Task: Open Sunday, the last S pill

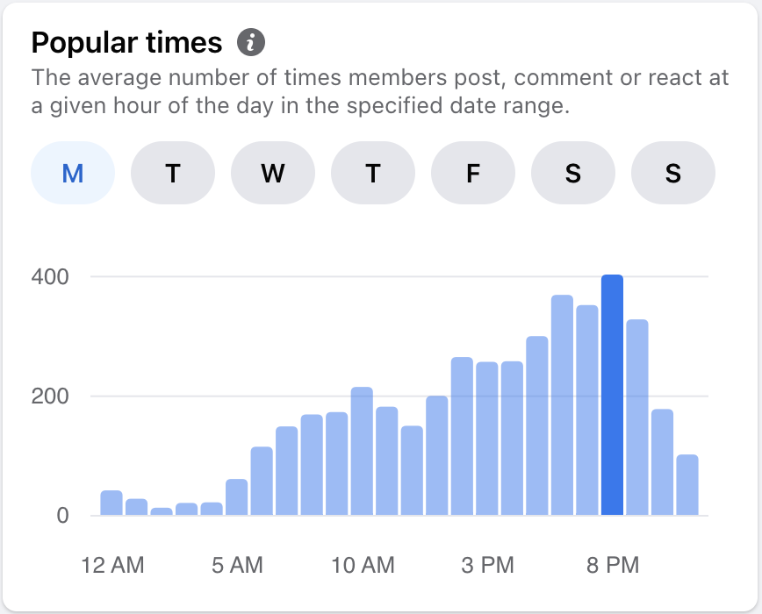Action: coord(673,173)
